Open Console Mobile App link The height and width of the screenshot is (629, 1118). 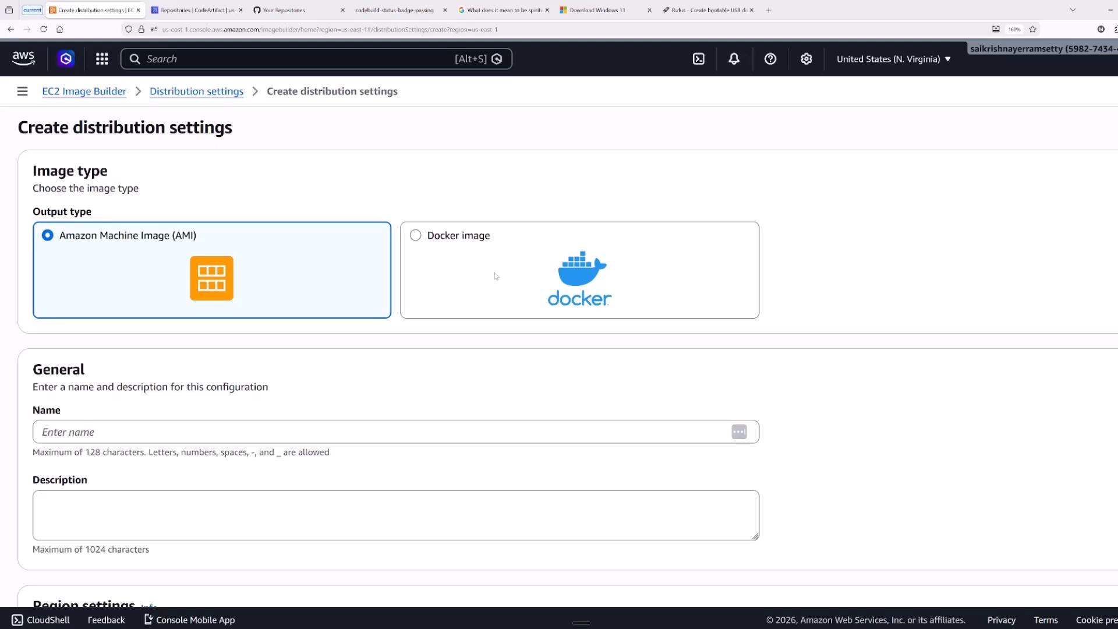click(x=189, y=620)
